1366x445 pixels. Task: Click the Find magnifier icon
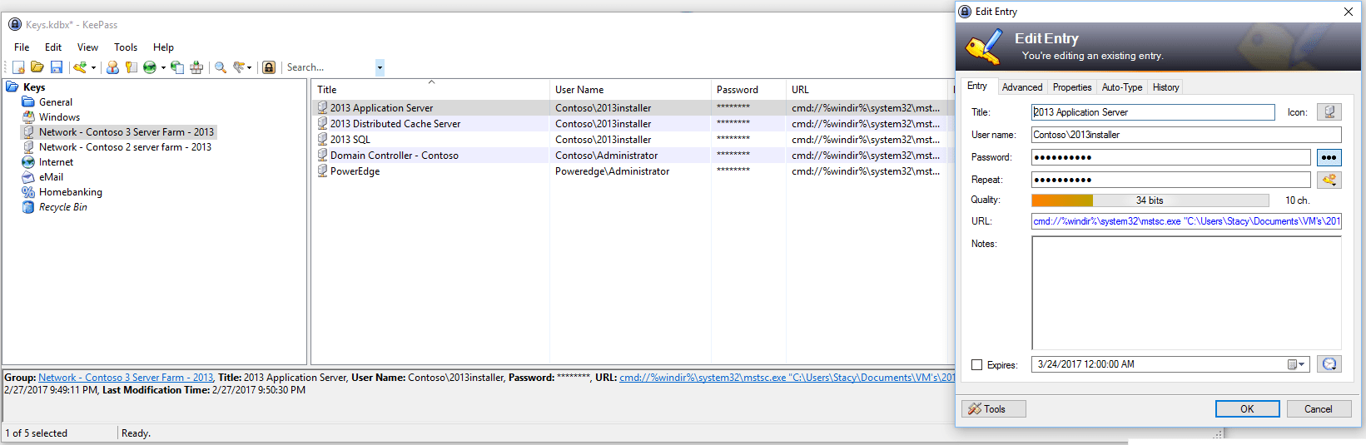[221, 67]
